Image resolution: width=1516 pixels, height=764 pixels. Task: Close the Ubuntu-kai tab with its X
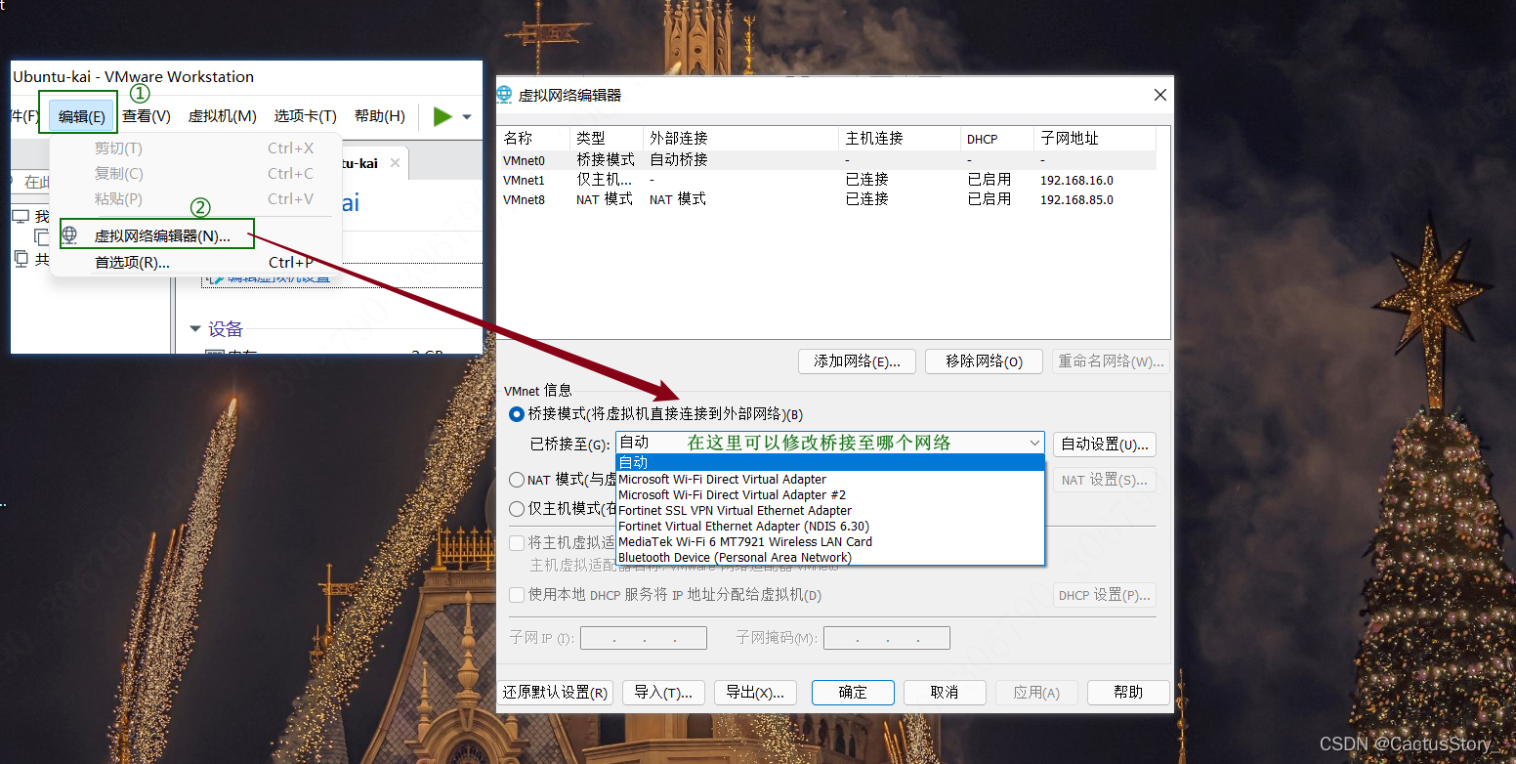pos(395,163)
